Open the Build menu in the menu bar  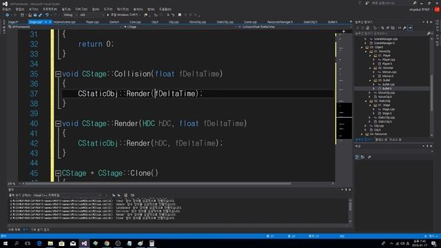pyautogui.click(x=66, y=9)
